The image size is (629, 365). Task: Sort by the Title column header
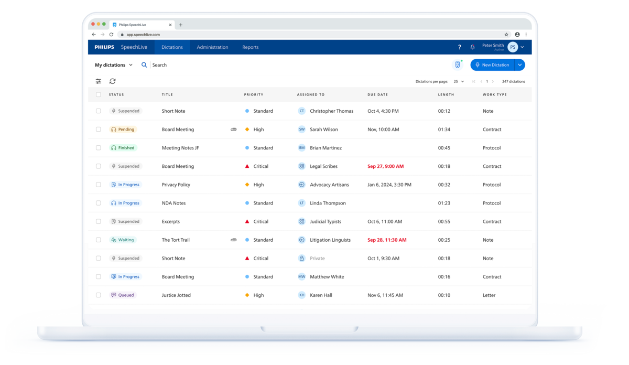coord(167,95)
